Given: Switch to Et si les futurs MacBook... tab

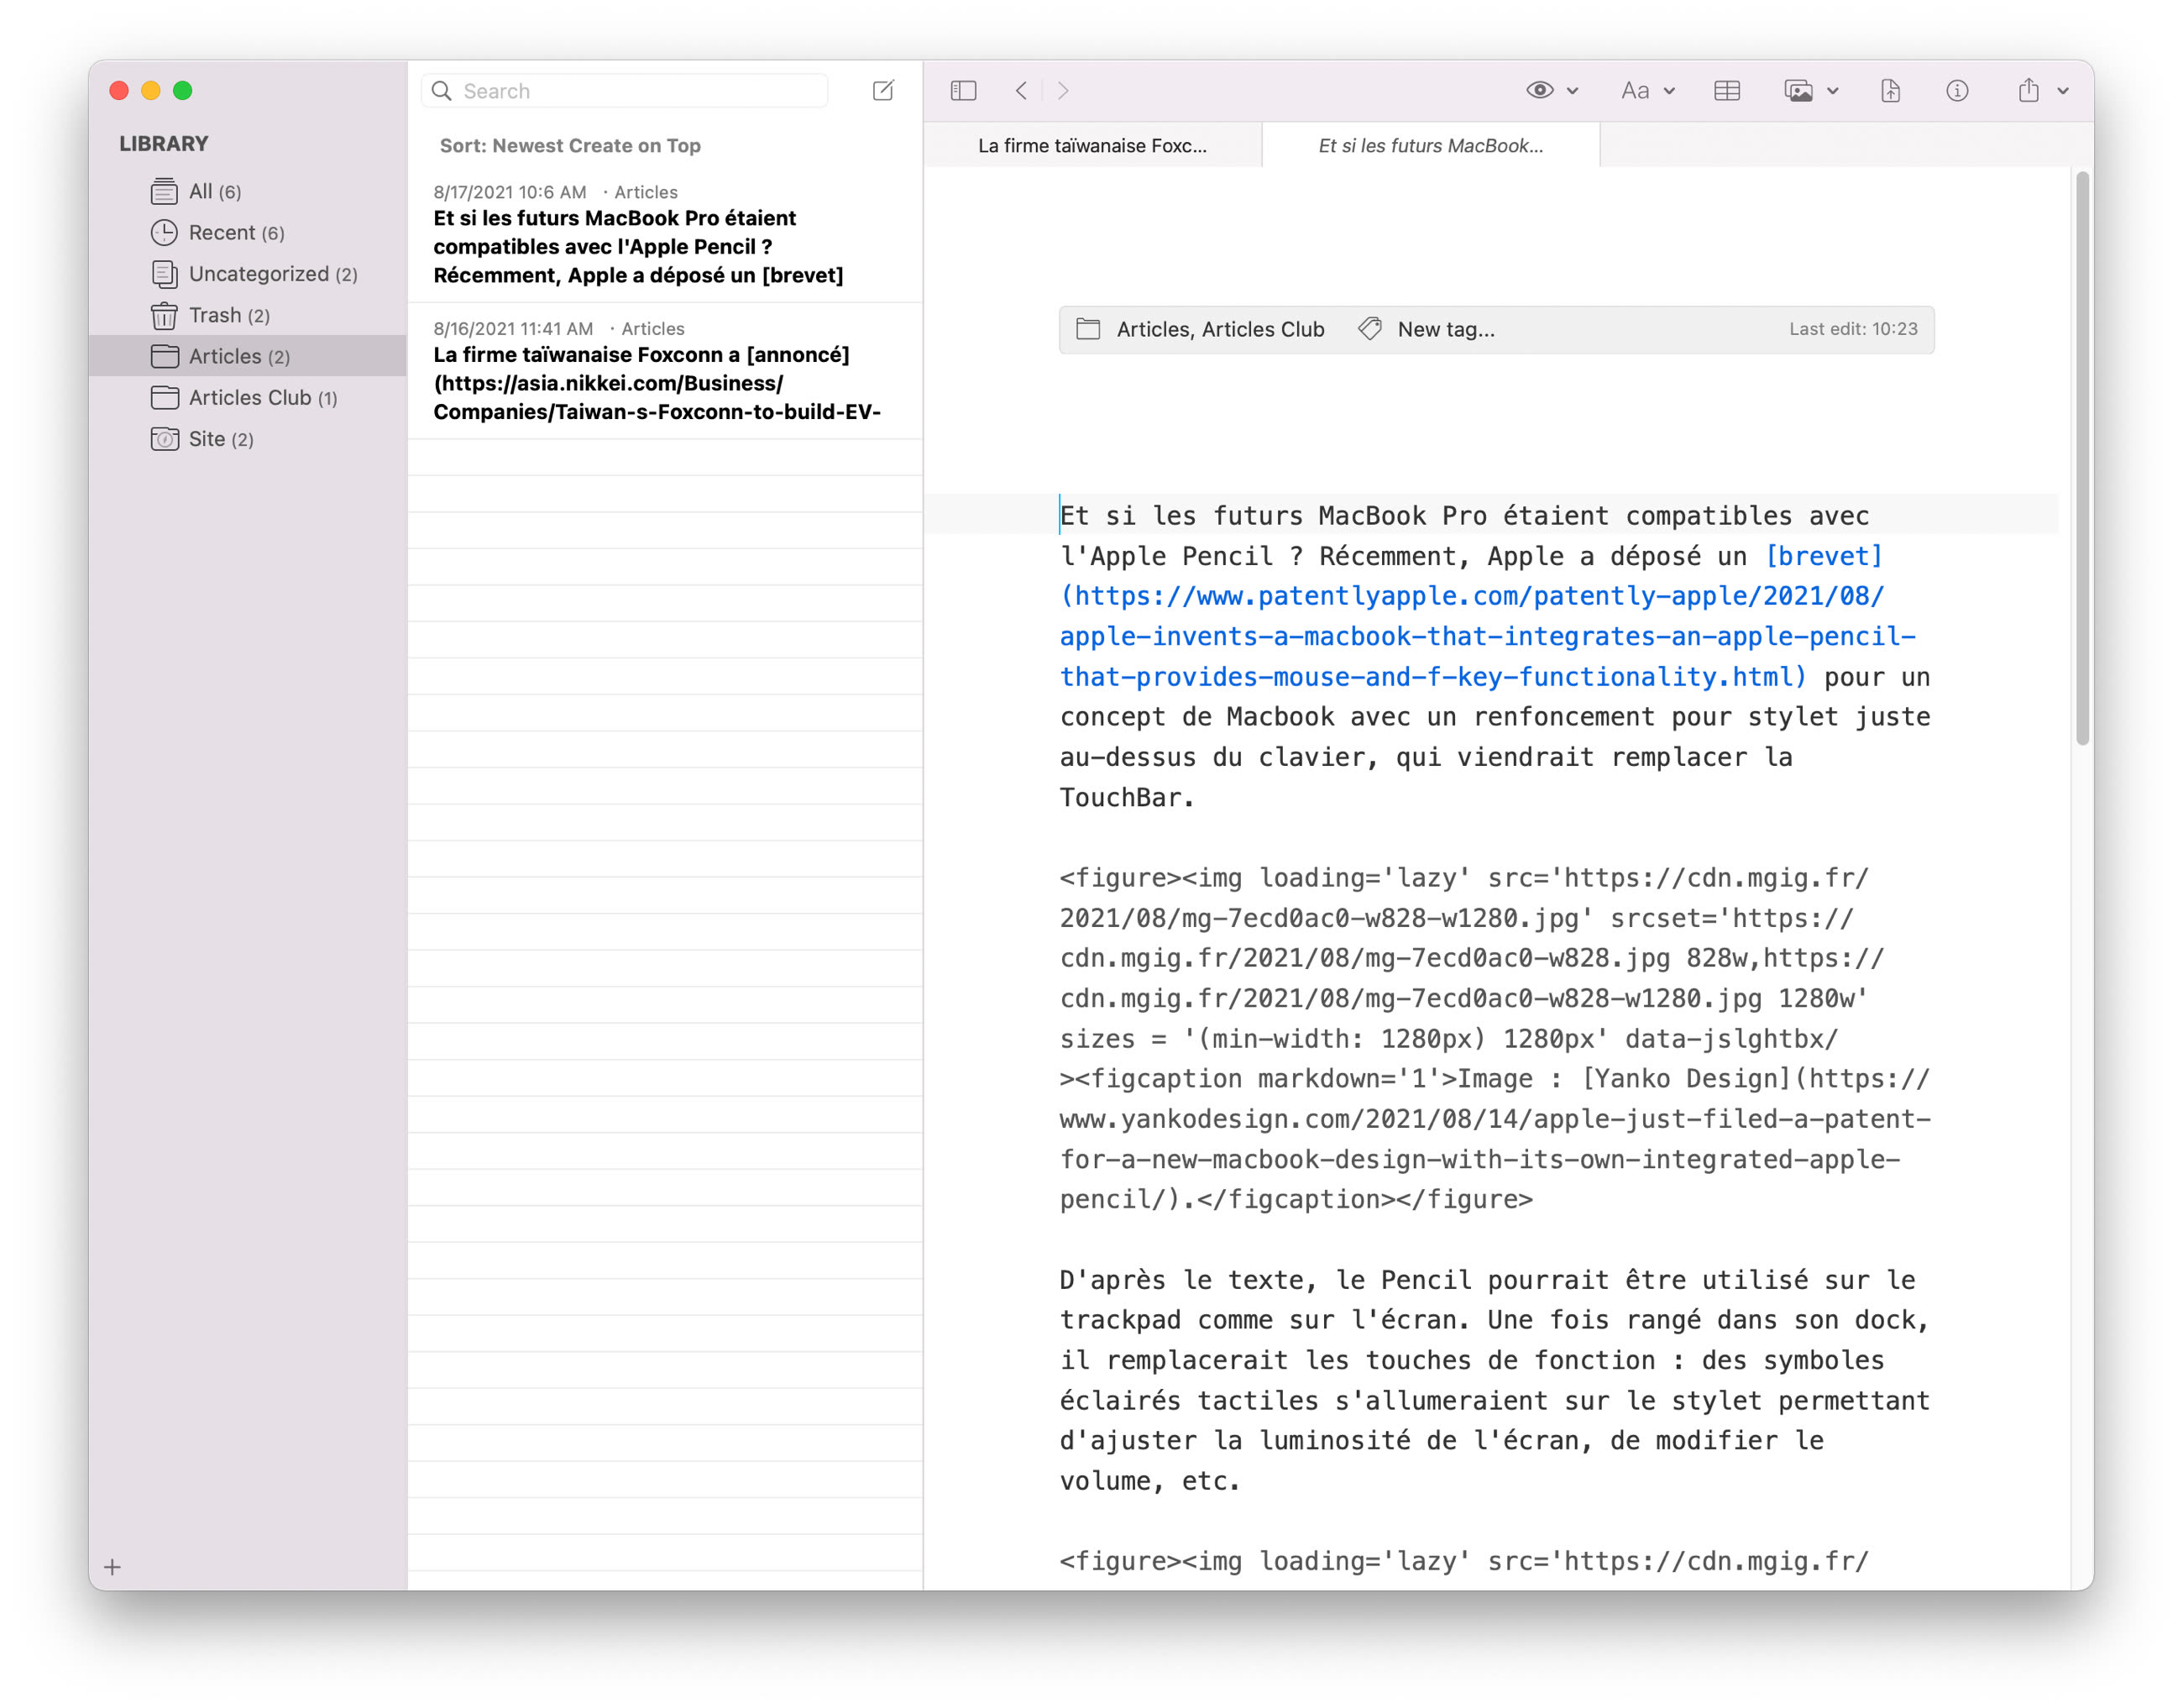Looking at the screenshot, I should 1430,146.
